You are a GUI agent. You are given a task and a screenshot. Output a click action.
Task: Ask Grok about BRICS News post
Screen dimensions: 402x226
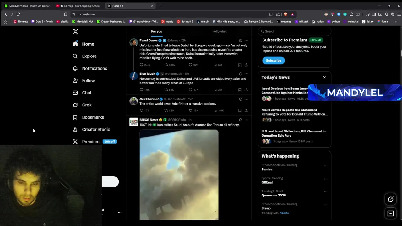click(241, 120)
